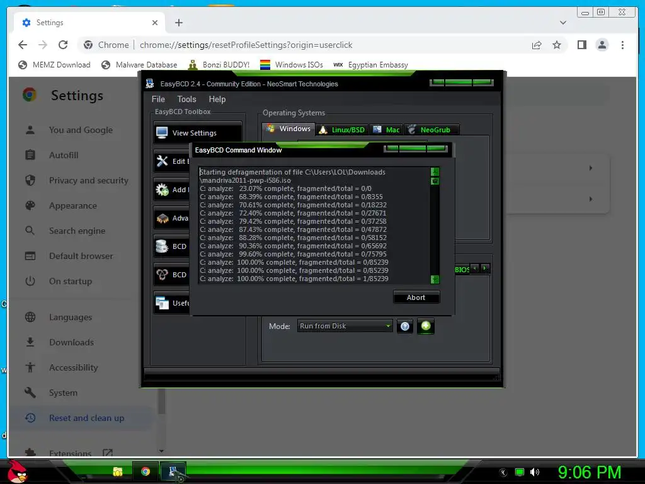645x484 pixels.
Task: Open Appearance settings in Chrome
Action: [x=73, y=205]
